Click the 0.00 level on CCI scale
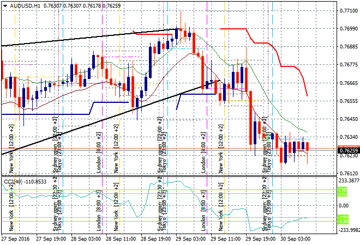 click(x=344, y=205)
